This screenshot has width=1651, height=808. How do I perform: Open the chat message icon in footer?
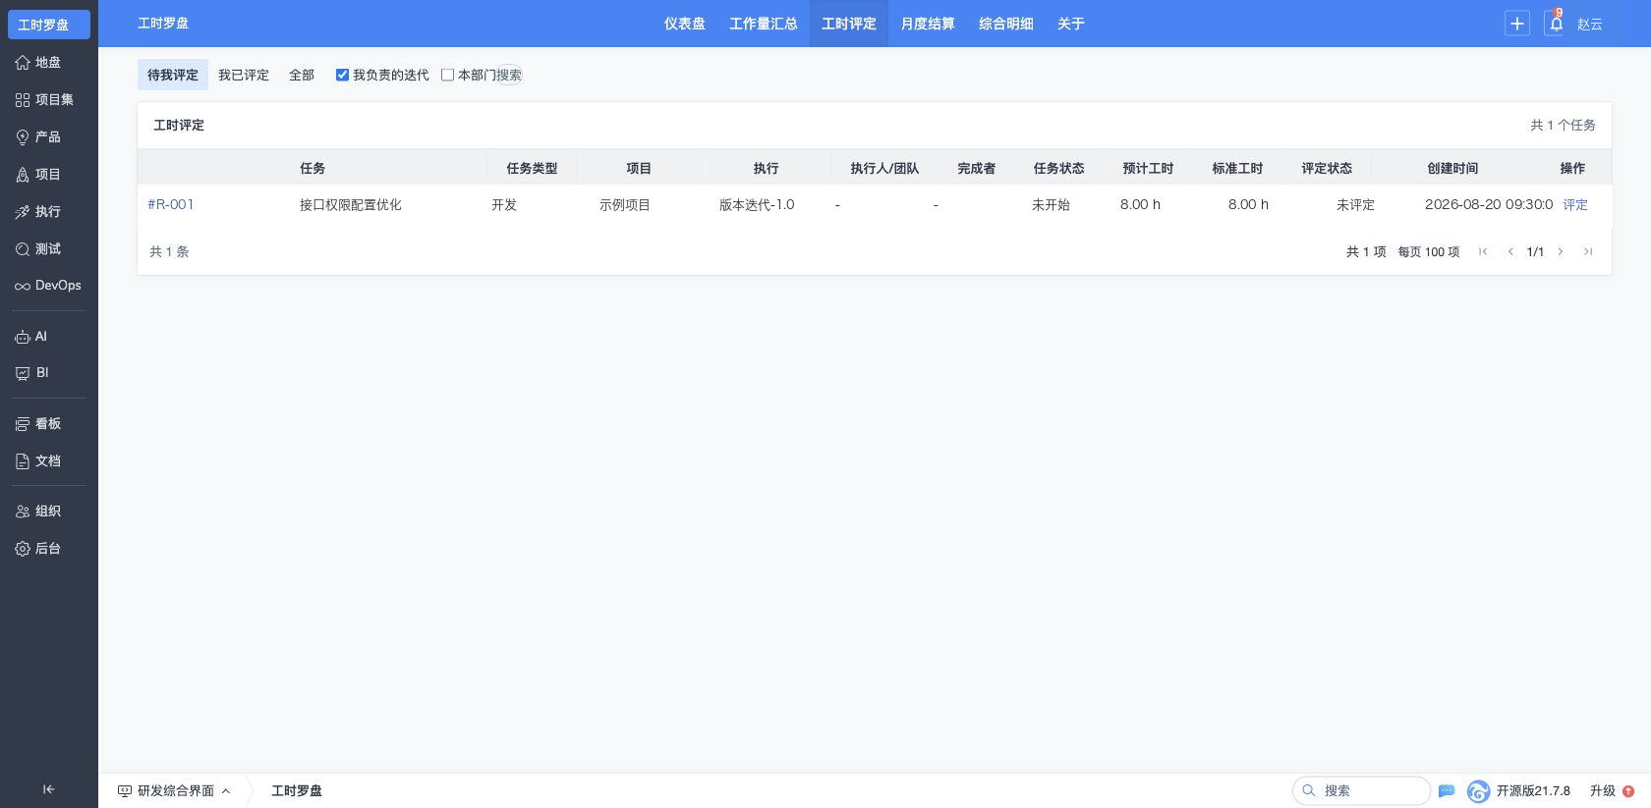[x=1447, y=790]
